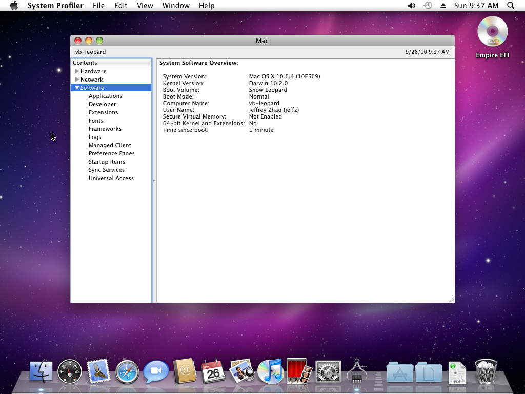Click the window resize grip corner
This screenshot has width=525, height=394.
pyautogui.click(x=451, y=300)
